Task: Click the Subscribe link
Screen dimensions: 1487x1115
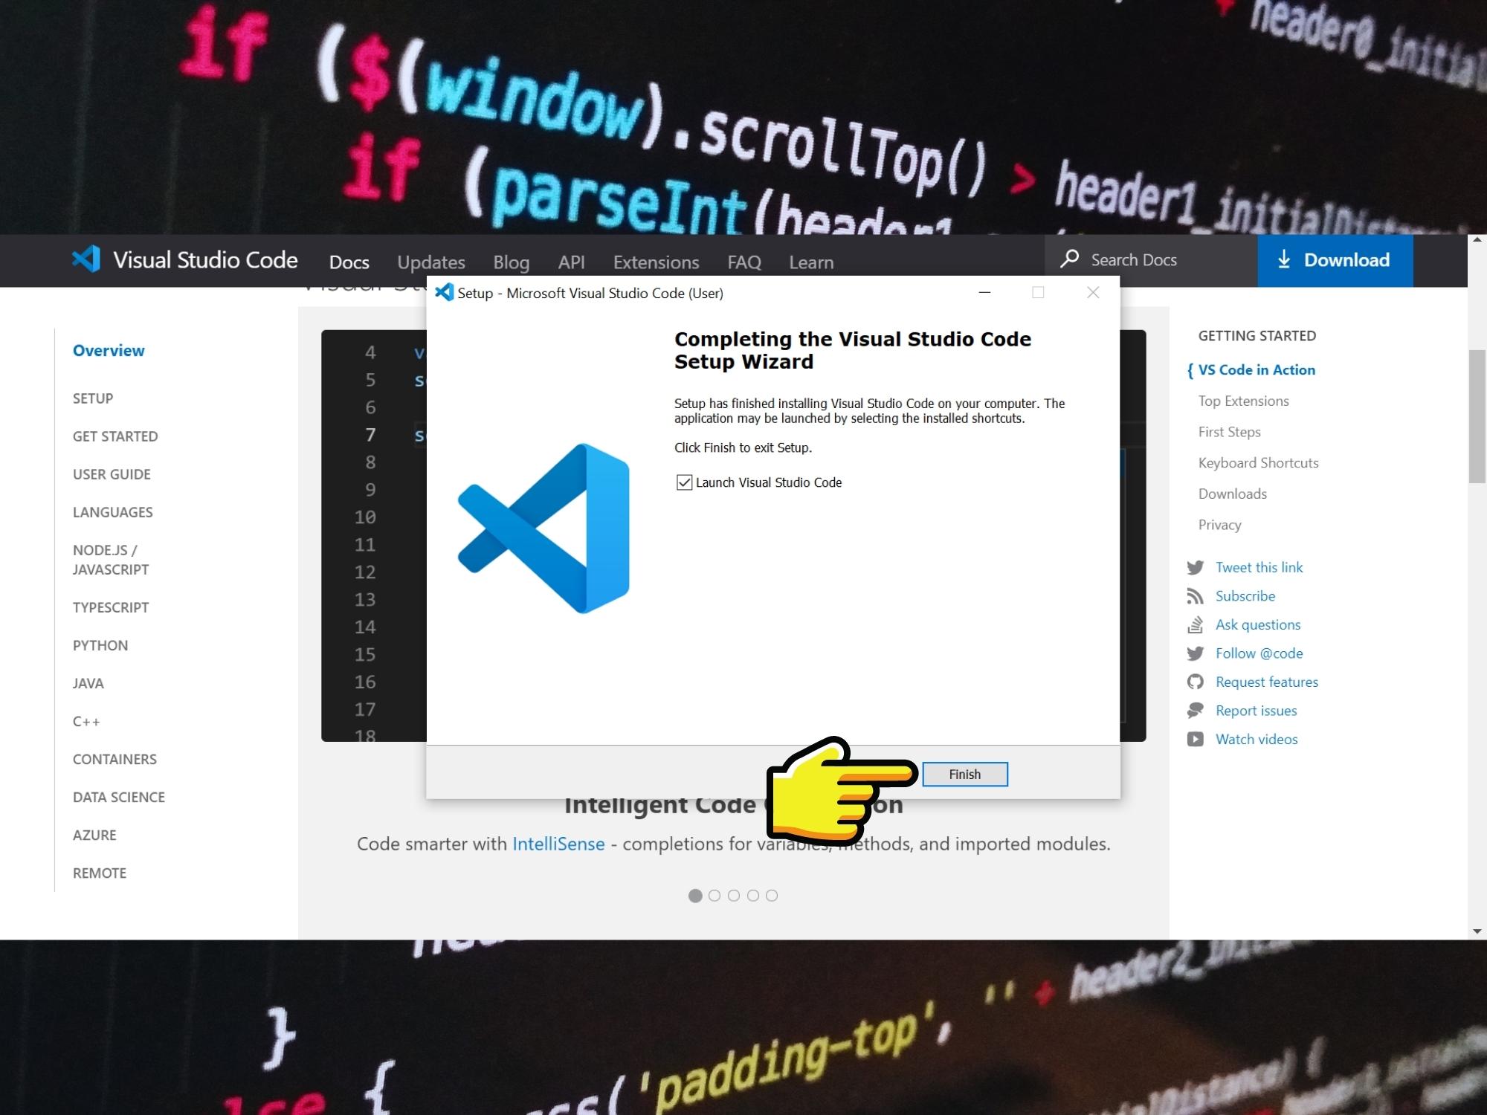Action: click(1245, 596)
